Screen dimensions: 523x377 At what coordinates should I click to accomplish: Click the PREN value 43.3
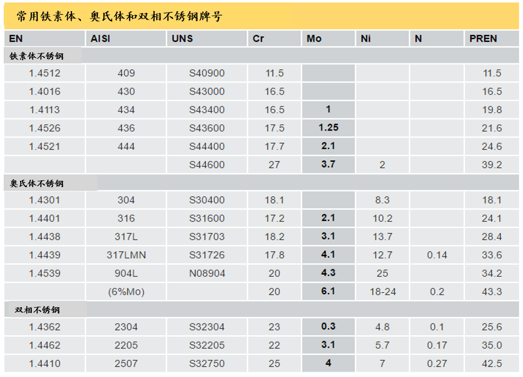(492, 292)
